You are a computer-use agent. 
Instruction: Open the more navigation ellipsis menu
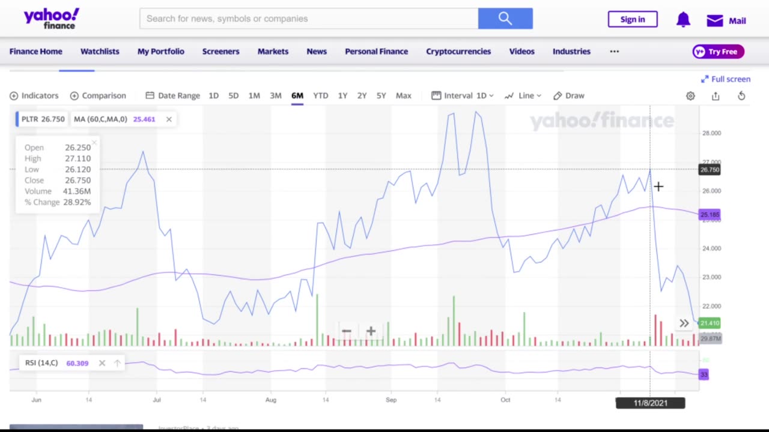tap(614, 52)
